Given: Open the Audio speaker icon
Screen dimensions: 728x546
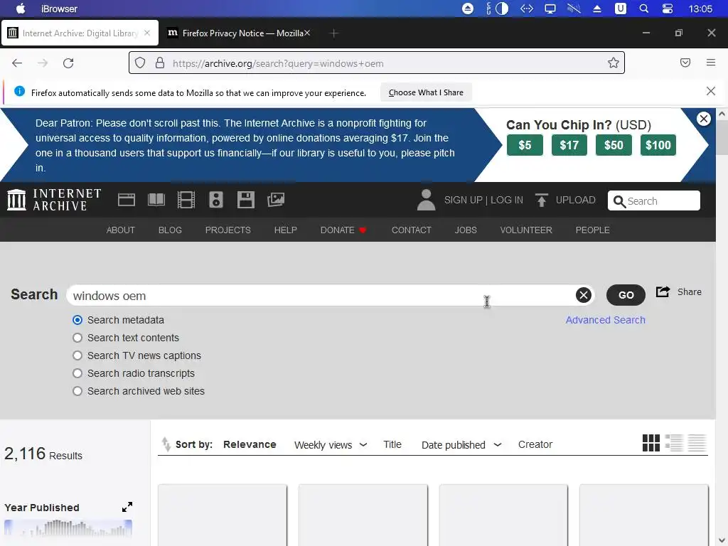Looking at the screenshot, I should (216, 200).
